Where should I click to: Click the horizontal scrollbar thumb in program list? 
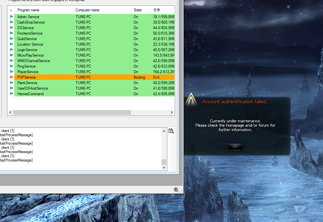pyautogui.click(x=72, y=112)
